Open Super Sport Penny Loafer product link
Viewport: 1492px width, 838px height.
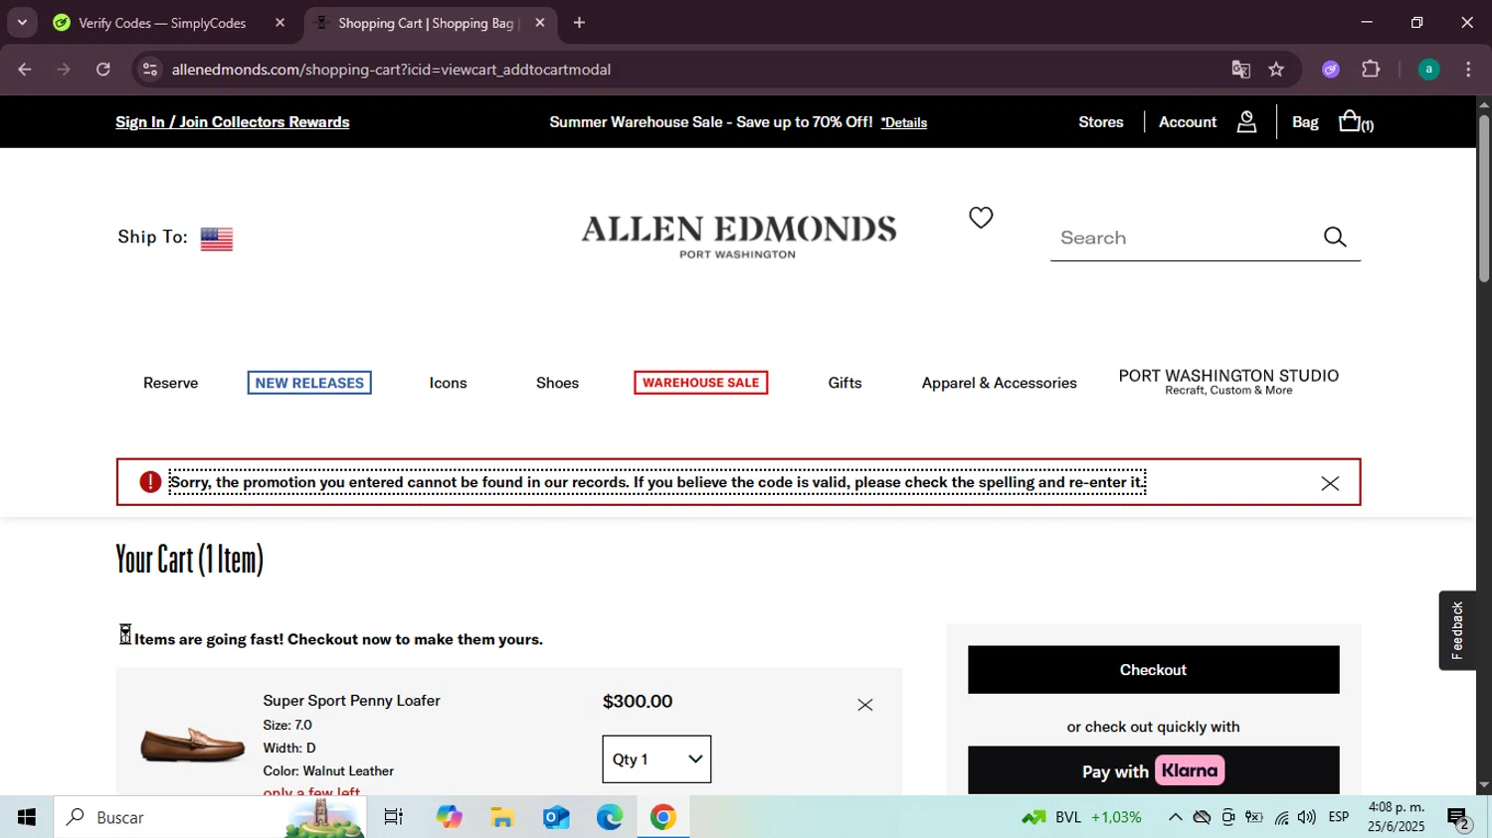coord(351,701)
